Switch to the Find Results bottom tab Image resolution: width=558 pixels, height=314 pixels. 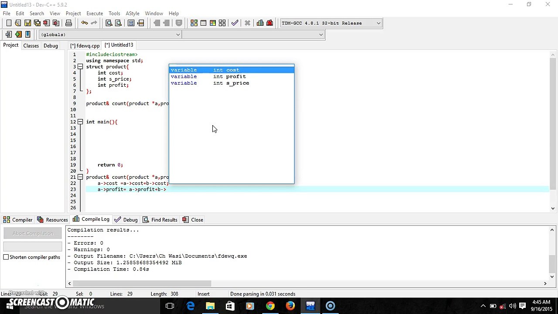(160, 220)
